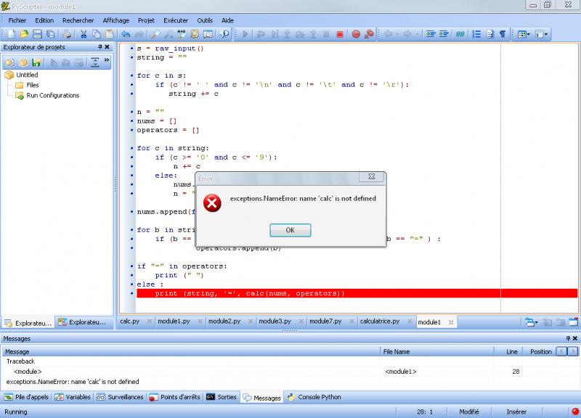Click the Copy icon in the toolbar
Viewport: 581px width, 418px height.
(97, 34)
